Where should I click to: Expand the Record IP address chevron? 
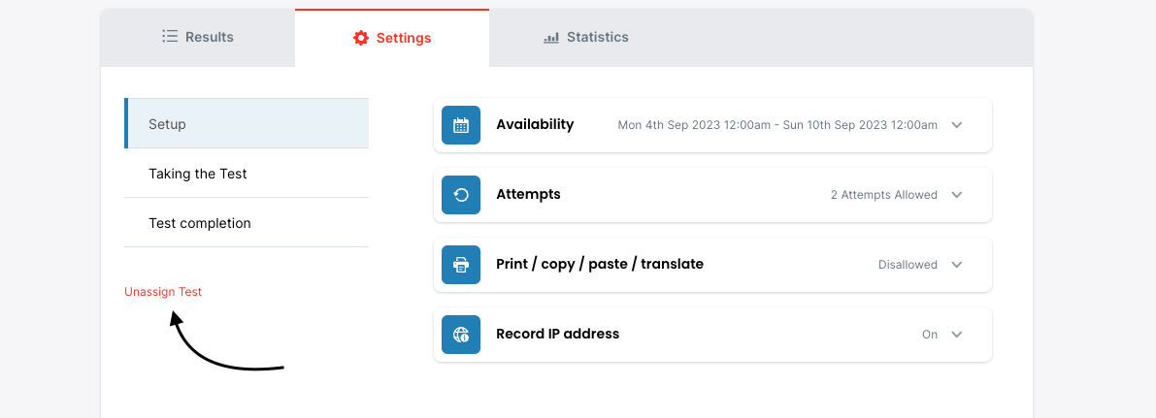957,335
